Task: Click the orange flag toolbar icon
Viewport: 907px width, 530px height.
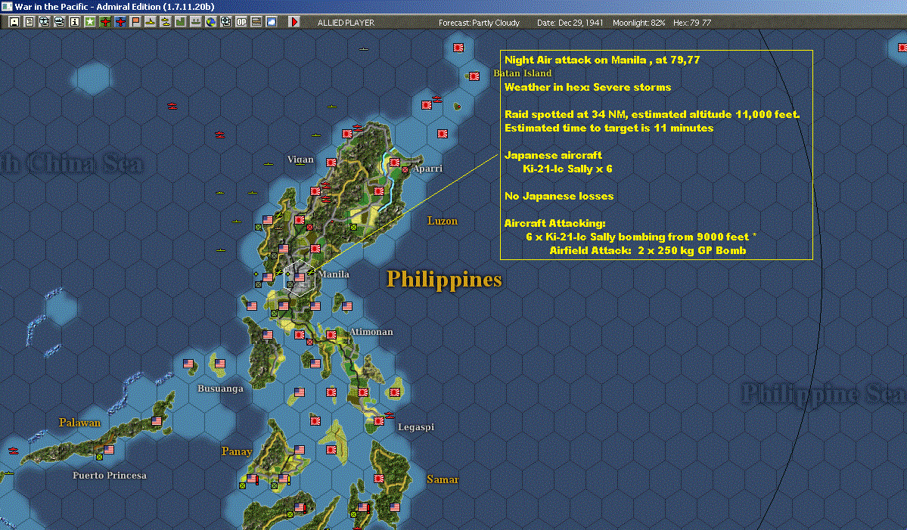Action: (135, 22)
